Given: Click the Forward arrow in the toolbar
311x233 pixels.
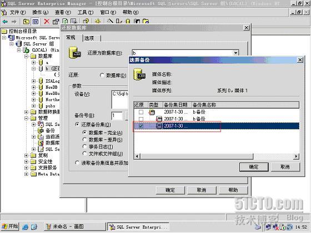Looking at the screenshot, I should click(14, 22).
